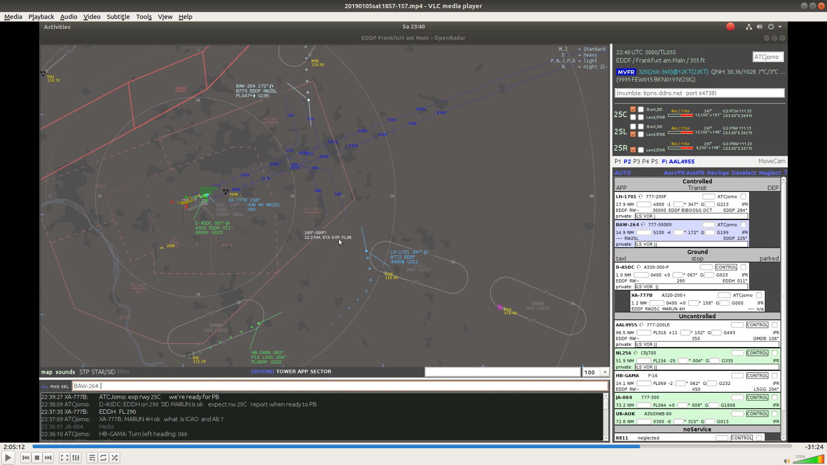Adjust the VLC volume slider
The image size is (827, 465).
pos(808,460)
